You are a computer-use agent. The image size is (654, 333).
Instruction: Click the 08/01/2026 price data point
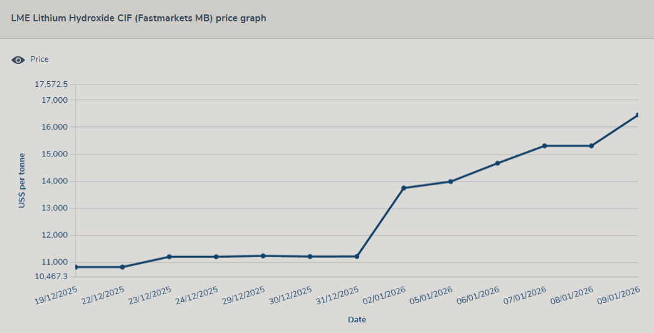tap(591, 146)
